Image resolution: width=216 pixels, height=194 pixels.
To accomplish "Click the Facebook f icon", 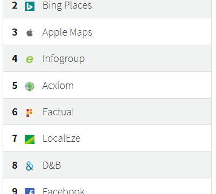I will 30,191.
